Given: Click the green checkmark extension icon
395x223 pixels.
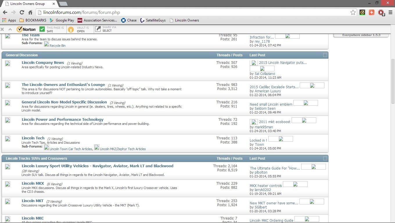Looking at the screenshot, I should click(362, 12).
